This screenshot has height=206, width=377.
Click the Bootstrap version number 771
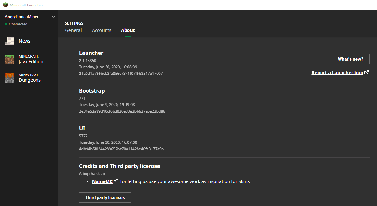[x=82, y=98]
